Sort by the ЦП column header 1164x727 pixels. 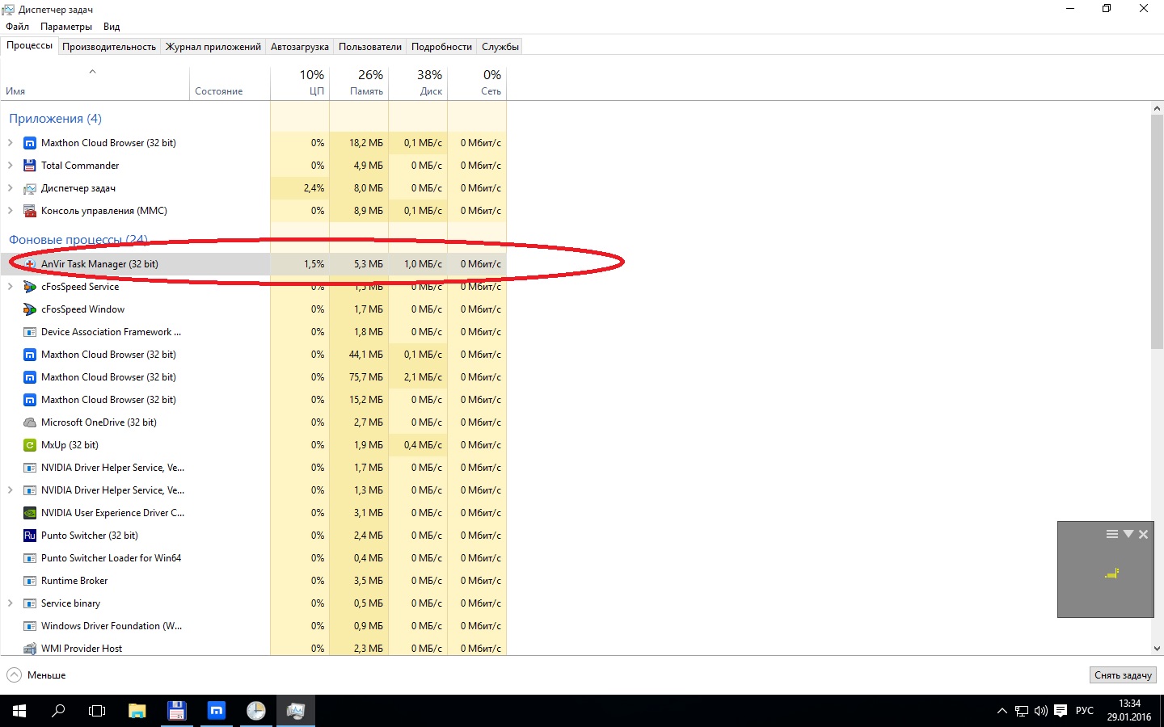[300, 82]
